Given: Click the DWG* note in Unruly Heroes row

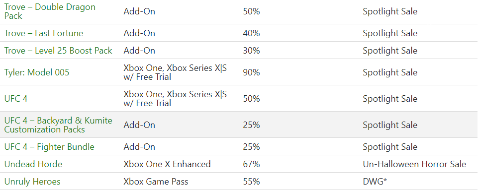Looking at the screenshot, I should 375,182.
